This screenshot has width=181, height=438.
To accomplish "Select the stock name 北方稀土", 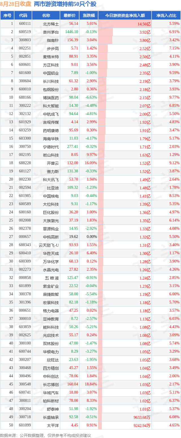I will (x=51, y=24).
